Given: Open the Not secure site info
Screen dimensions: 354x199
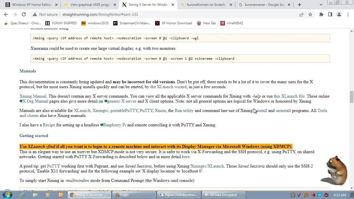Looking at the screenshot, I should tap(45, 14).
